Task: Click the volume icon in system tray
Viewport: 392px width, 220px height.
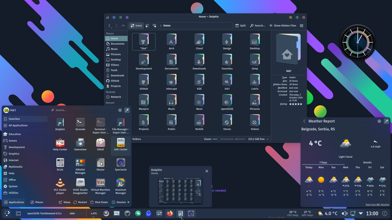Action: point(345,213)
